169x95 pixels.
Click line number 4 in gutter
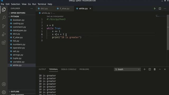[x=42, y=28]
